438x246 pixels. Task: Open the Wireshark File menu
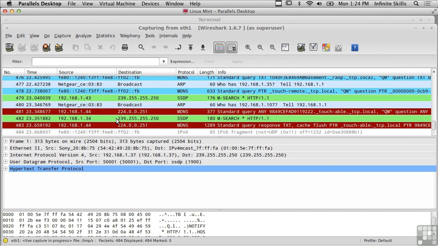(x=9, y=36)
